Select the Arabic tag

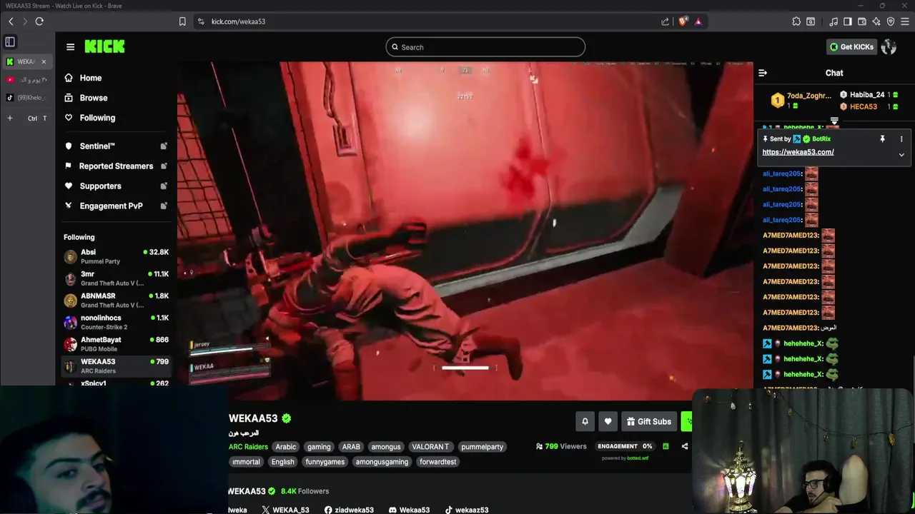(x=286, y=447)
